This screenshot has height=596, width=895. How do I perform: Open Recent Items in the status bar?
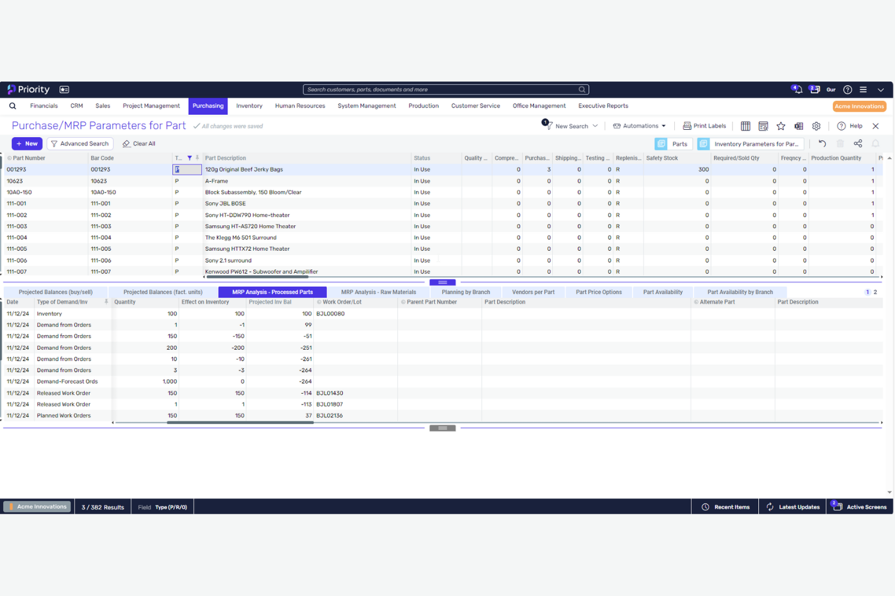(724, 507)
